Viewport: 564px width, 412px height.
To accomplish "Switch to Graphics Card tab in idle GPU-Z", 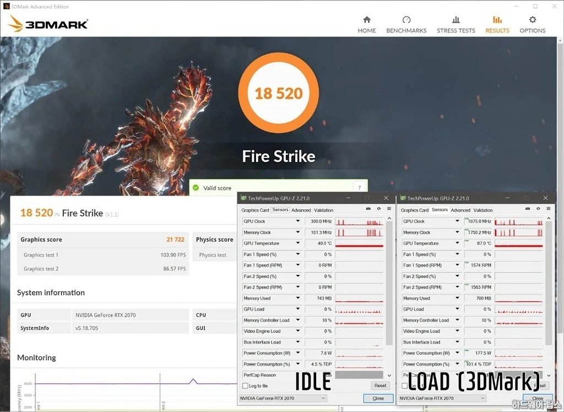I will click(255, 210).
